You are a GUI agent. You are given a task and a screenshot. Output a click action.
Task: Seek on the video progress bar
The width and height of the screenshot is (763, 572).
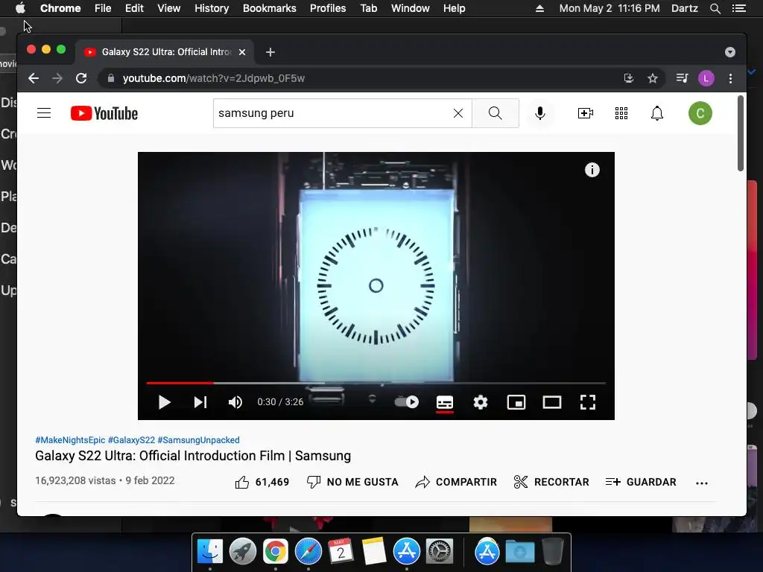pyautogui.click(x=376, y=384)
